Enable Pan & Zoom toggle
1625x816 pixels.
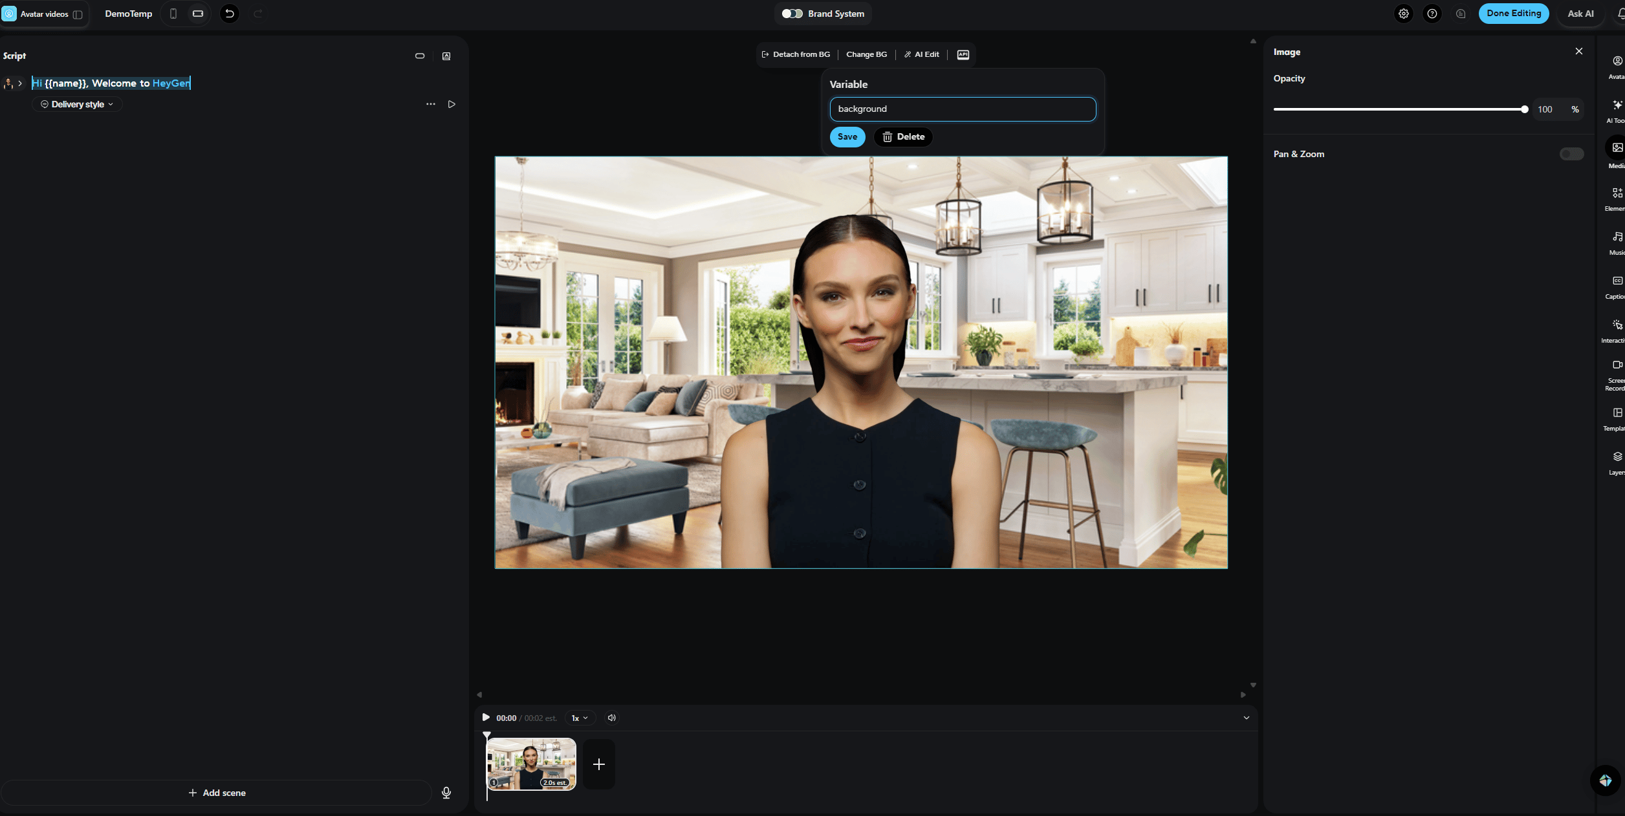pyautogui.click(x=1571, y=154)
